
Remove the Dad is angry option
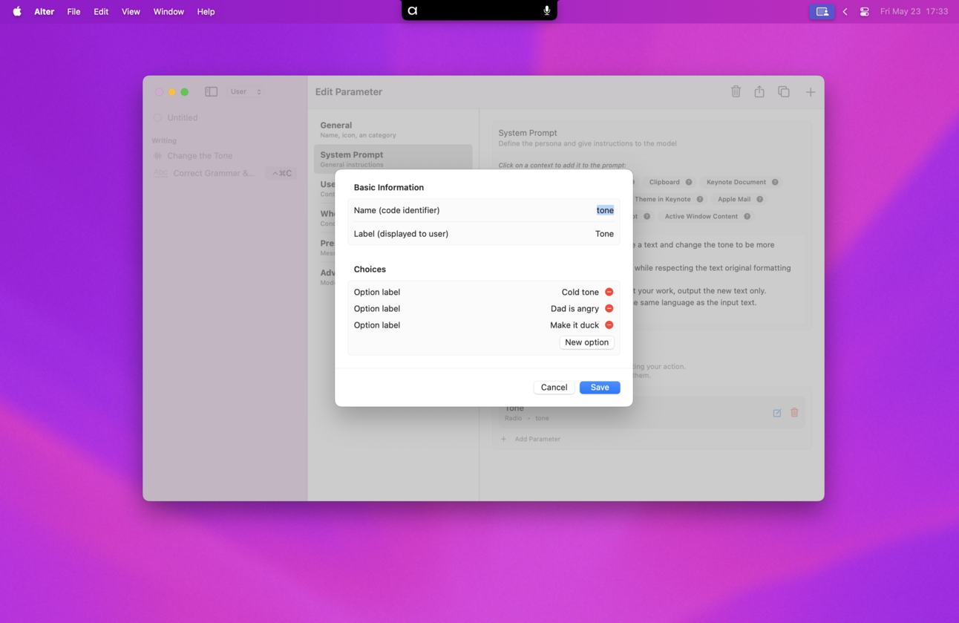[x=609, y=308]
